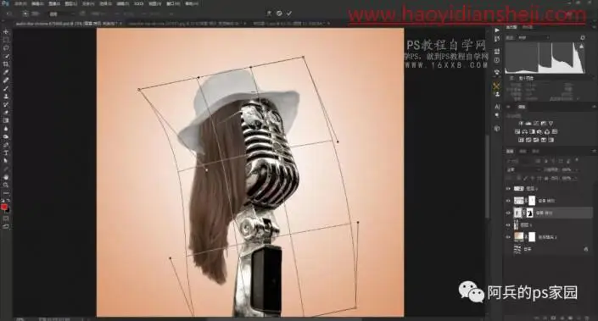Select the Eyedropper tool
Screen dimensions: 598x321
tap(6, 72)
